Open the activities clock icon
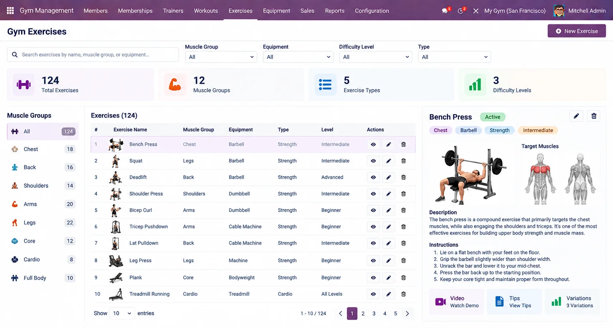The image size is (613, 328). point(461,11)
